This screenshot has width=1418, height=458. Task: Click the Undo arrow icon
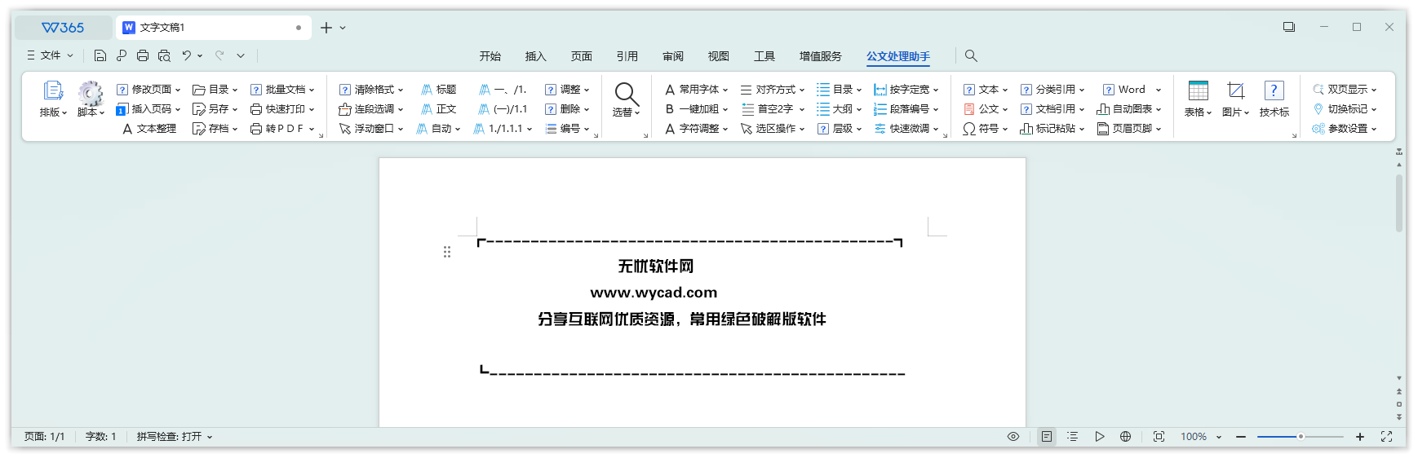tap(187, 55)
